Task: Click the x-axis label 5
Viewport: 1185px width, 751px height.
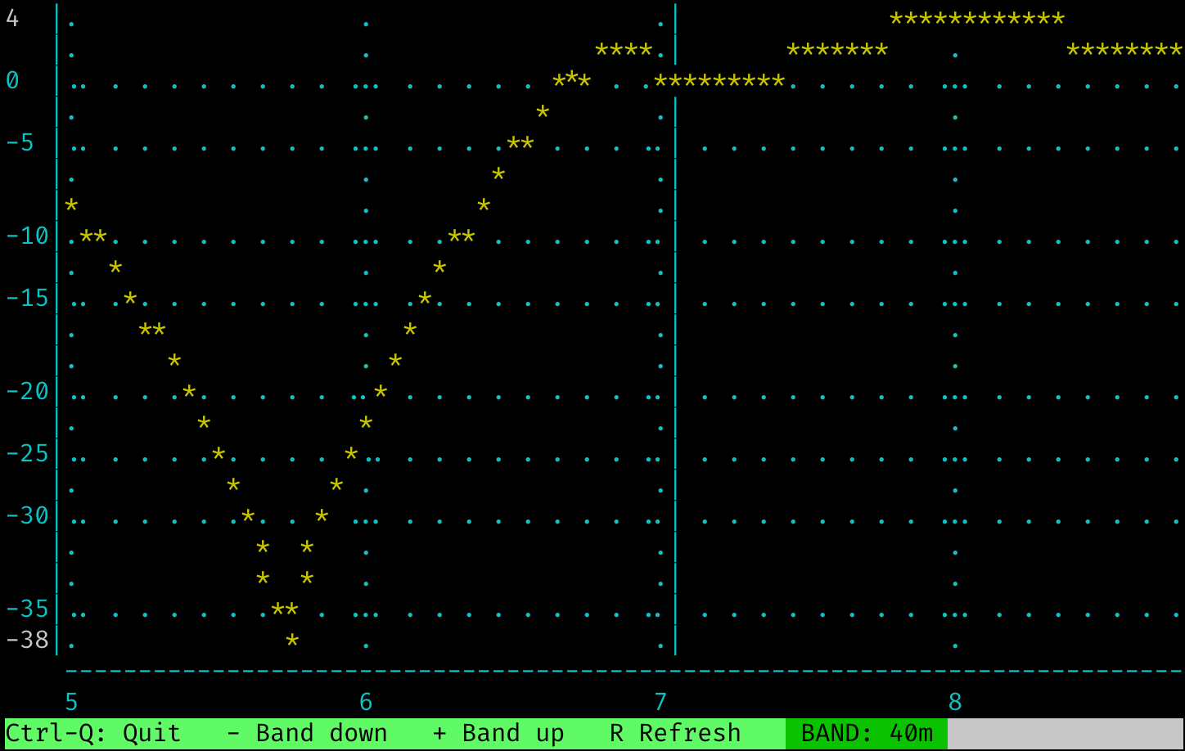Action: click(x=71, y=702)
